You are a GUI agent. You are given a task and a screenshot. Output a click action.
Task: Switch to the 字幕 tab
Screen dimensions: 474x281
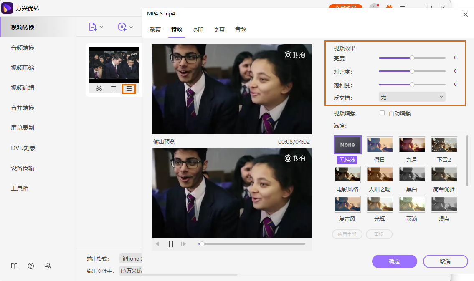pyautogui.click(x=219, y=29)
